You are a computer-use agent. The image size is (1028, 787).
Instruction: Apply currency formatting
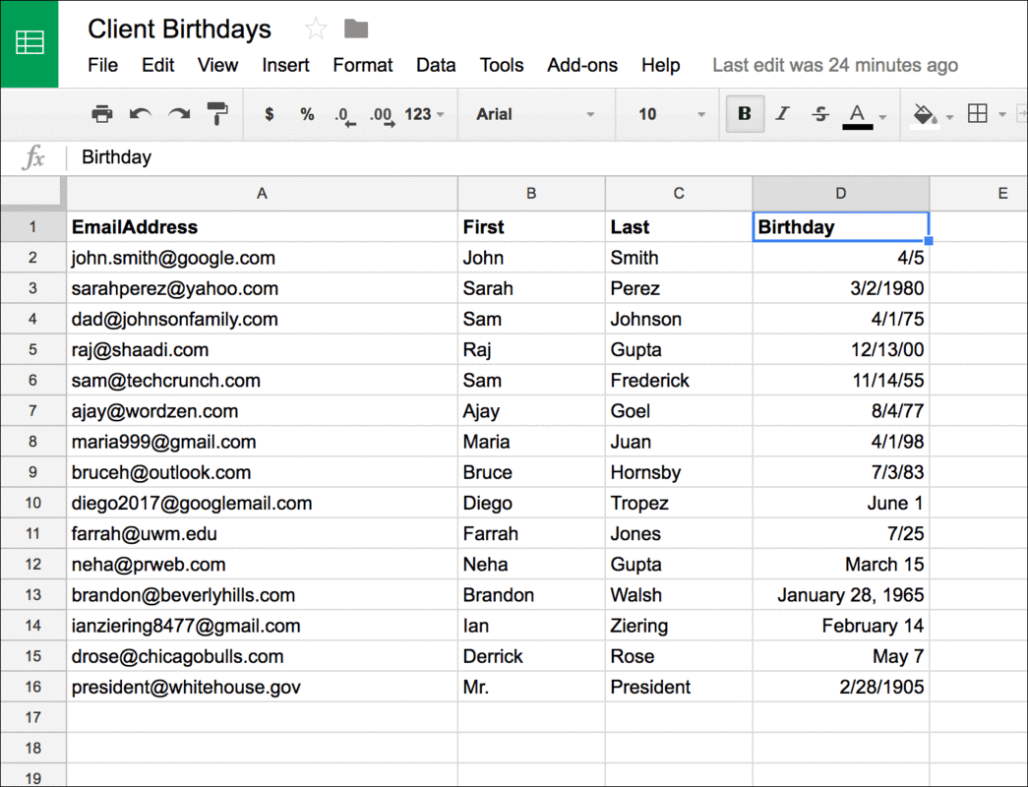(269, 113)
